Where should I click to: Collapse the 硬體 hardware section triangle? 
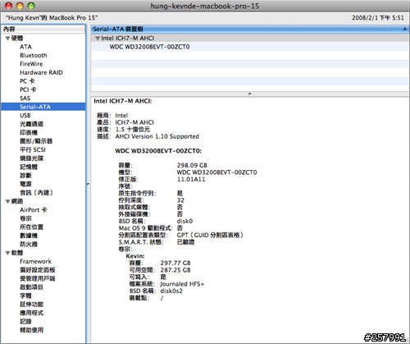click(7, 39)
